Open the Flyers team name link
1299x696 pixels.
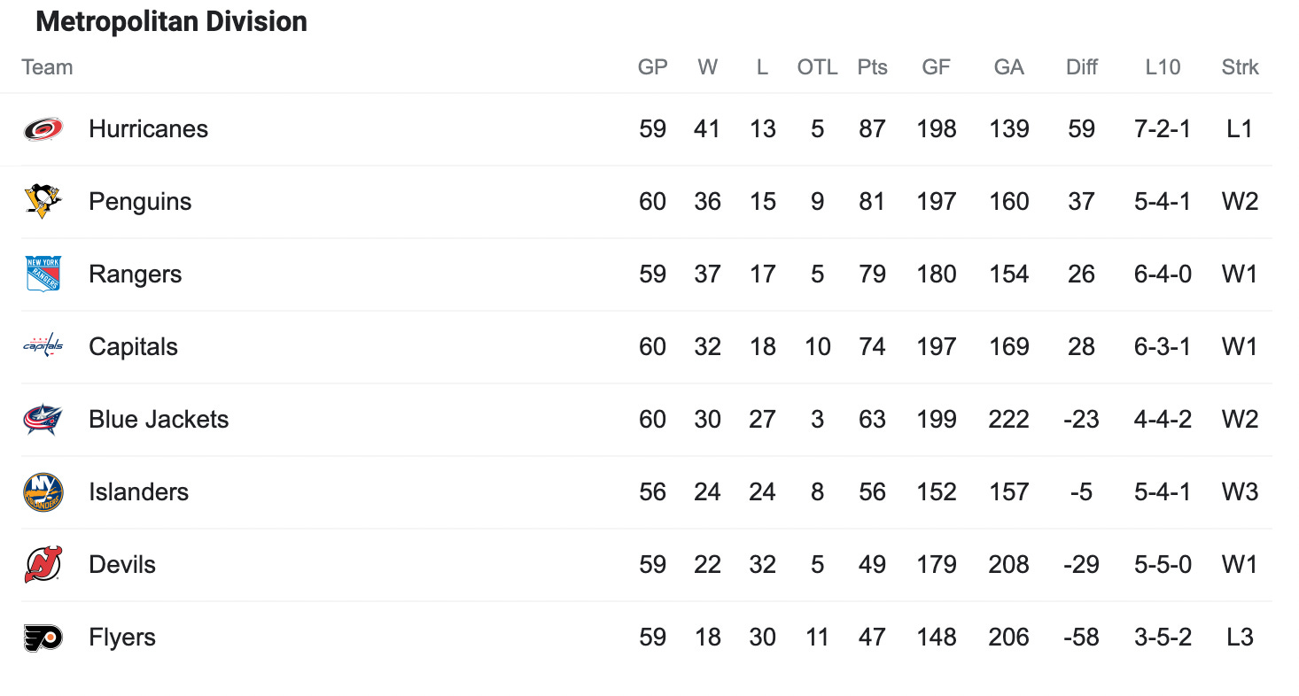point(122,638)
